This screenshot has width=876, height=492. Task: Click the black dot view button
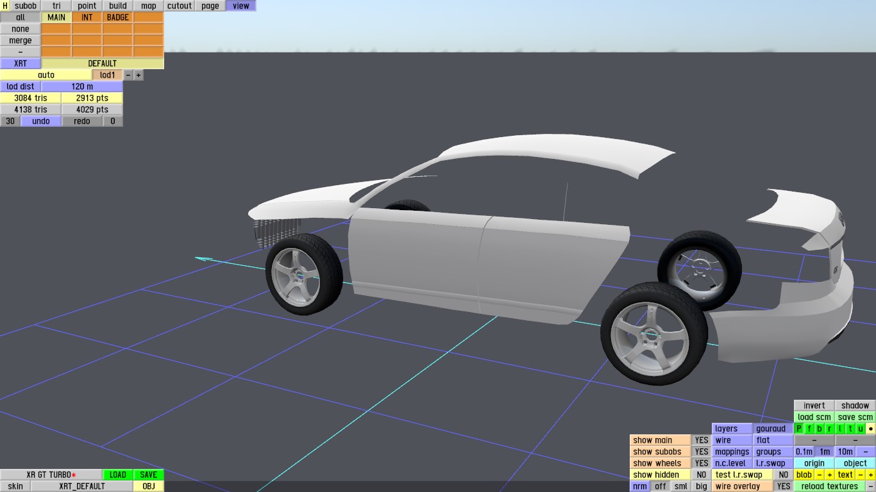click(871, 429)
